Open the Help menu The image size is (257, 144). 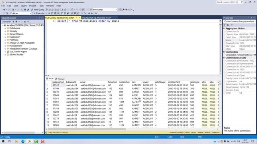pos(59,6)
